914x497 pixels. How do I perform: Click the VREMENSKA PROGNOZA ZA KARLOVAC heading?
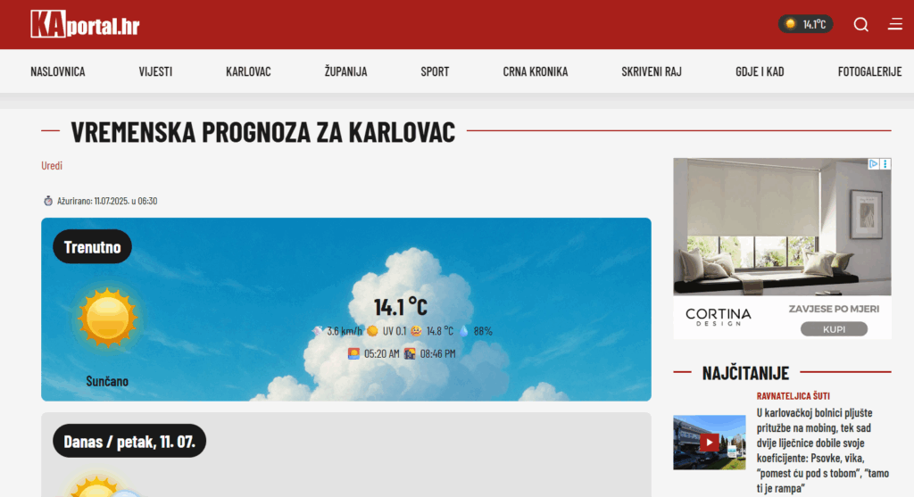click(263, 132)
